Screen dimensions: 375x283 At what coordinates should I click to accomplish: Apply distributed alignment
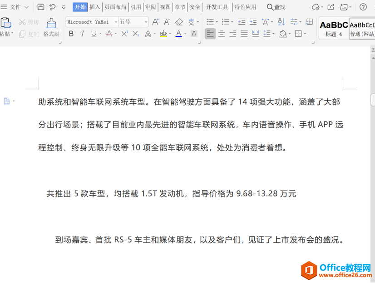click(x=256, y=34)
